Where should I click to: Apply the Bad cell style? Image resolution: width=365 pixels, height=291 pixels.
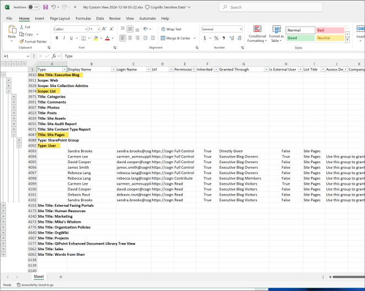(330, 30)
